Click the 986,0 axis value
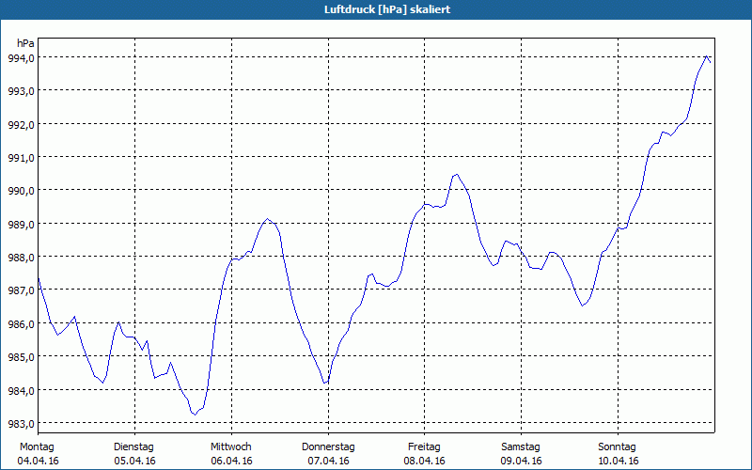This screenshot has width=752, height=470. coord(21,323)
